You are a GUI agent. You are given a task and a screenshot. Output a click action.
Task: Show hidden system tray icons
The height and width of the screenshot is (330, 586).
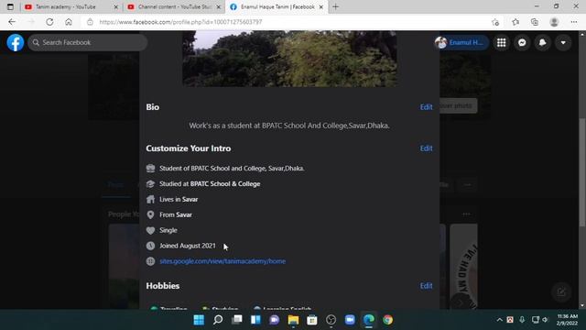point(499,320)
